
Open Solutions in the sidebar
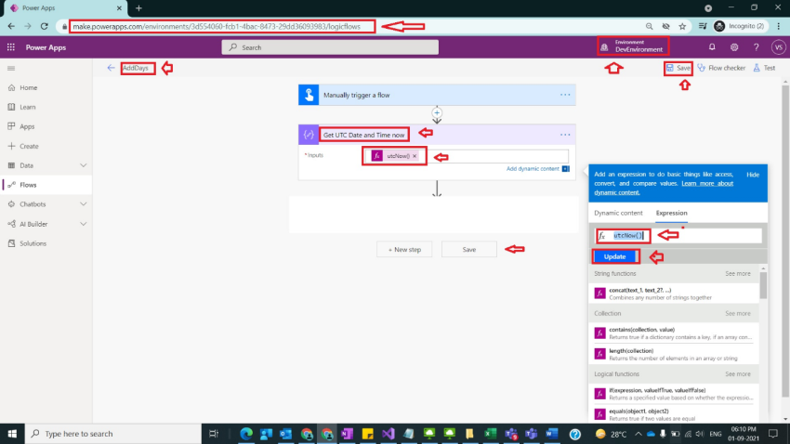(33, 243)
